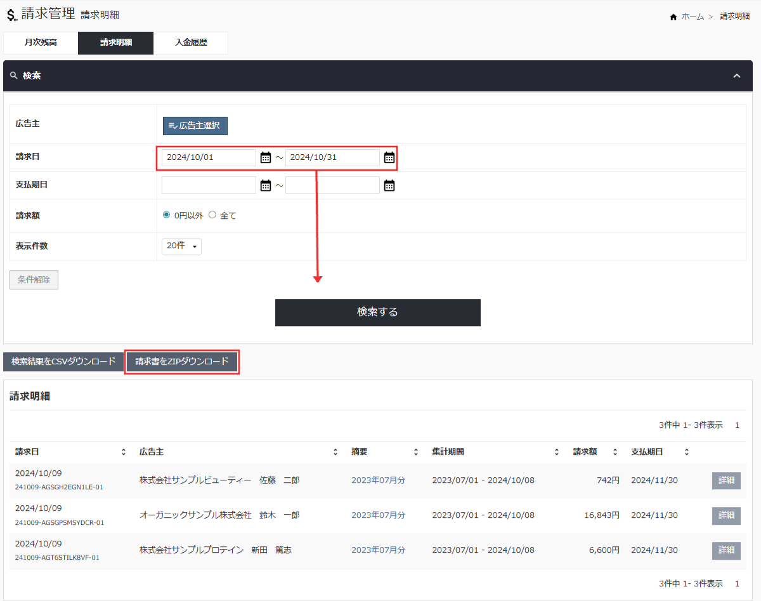Open calendar for billing start date
Screen dimensions: 761x601
(266, 157)
